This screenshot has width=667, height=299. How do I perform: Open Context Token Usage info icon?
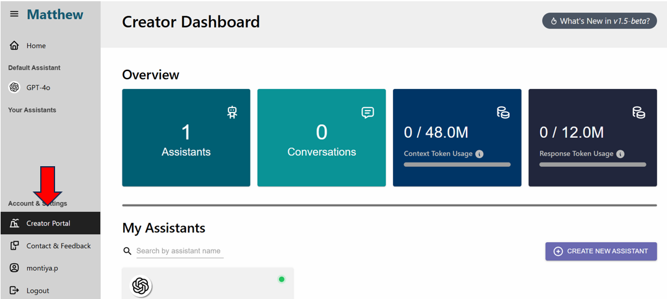pyautogui.click(x=480, y=154)
